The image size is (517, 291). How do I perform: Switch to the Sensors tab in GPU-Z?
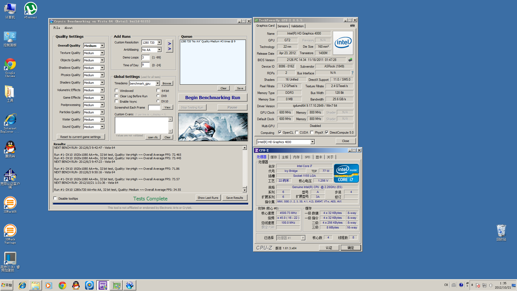[283, 26]
